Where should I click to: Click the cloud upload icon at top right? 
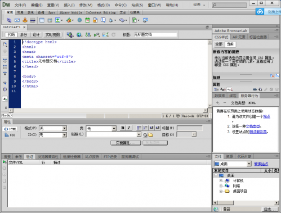[x=260, y=12]
